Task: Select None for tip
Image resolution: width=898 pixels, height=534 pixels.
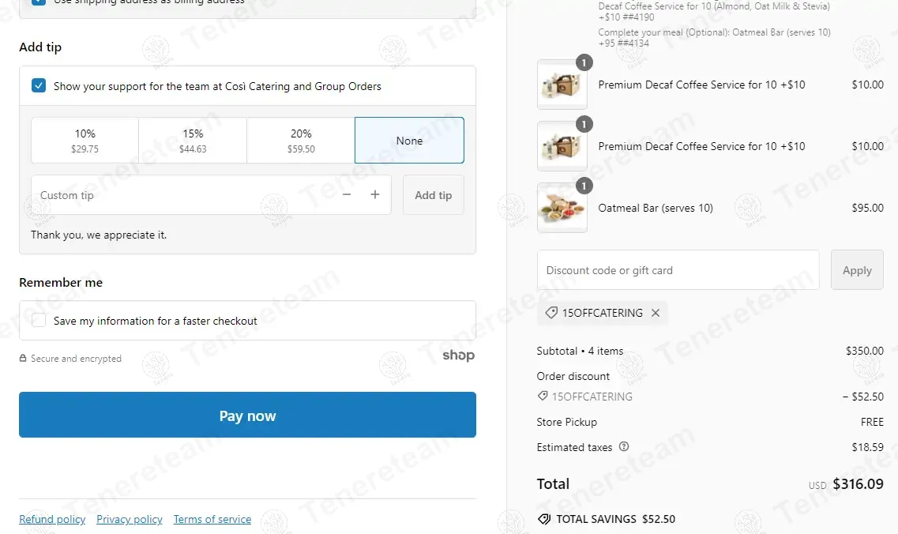Action: coord(409,141)
